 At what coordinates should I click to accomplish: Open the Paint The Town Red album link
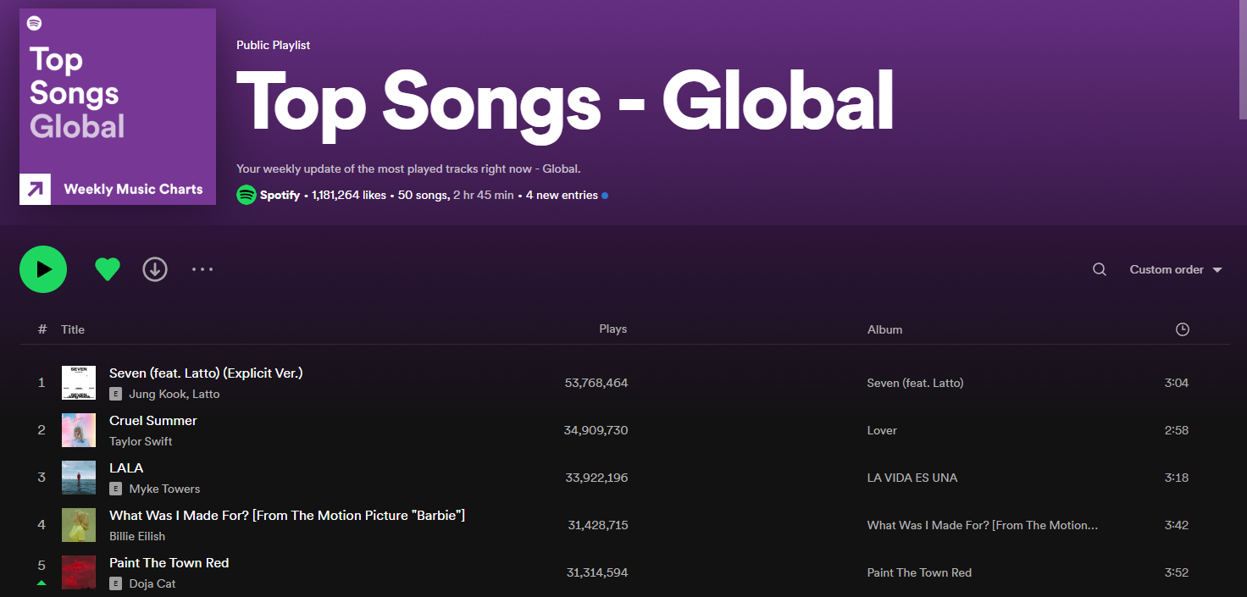pos(919,572)
